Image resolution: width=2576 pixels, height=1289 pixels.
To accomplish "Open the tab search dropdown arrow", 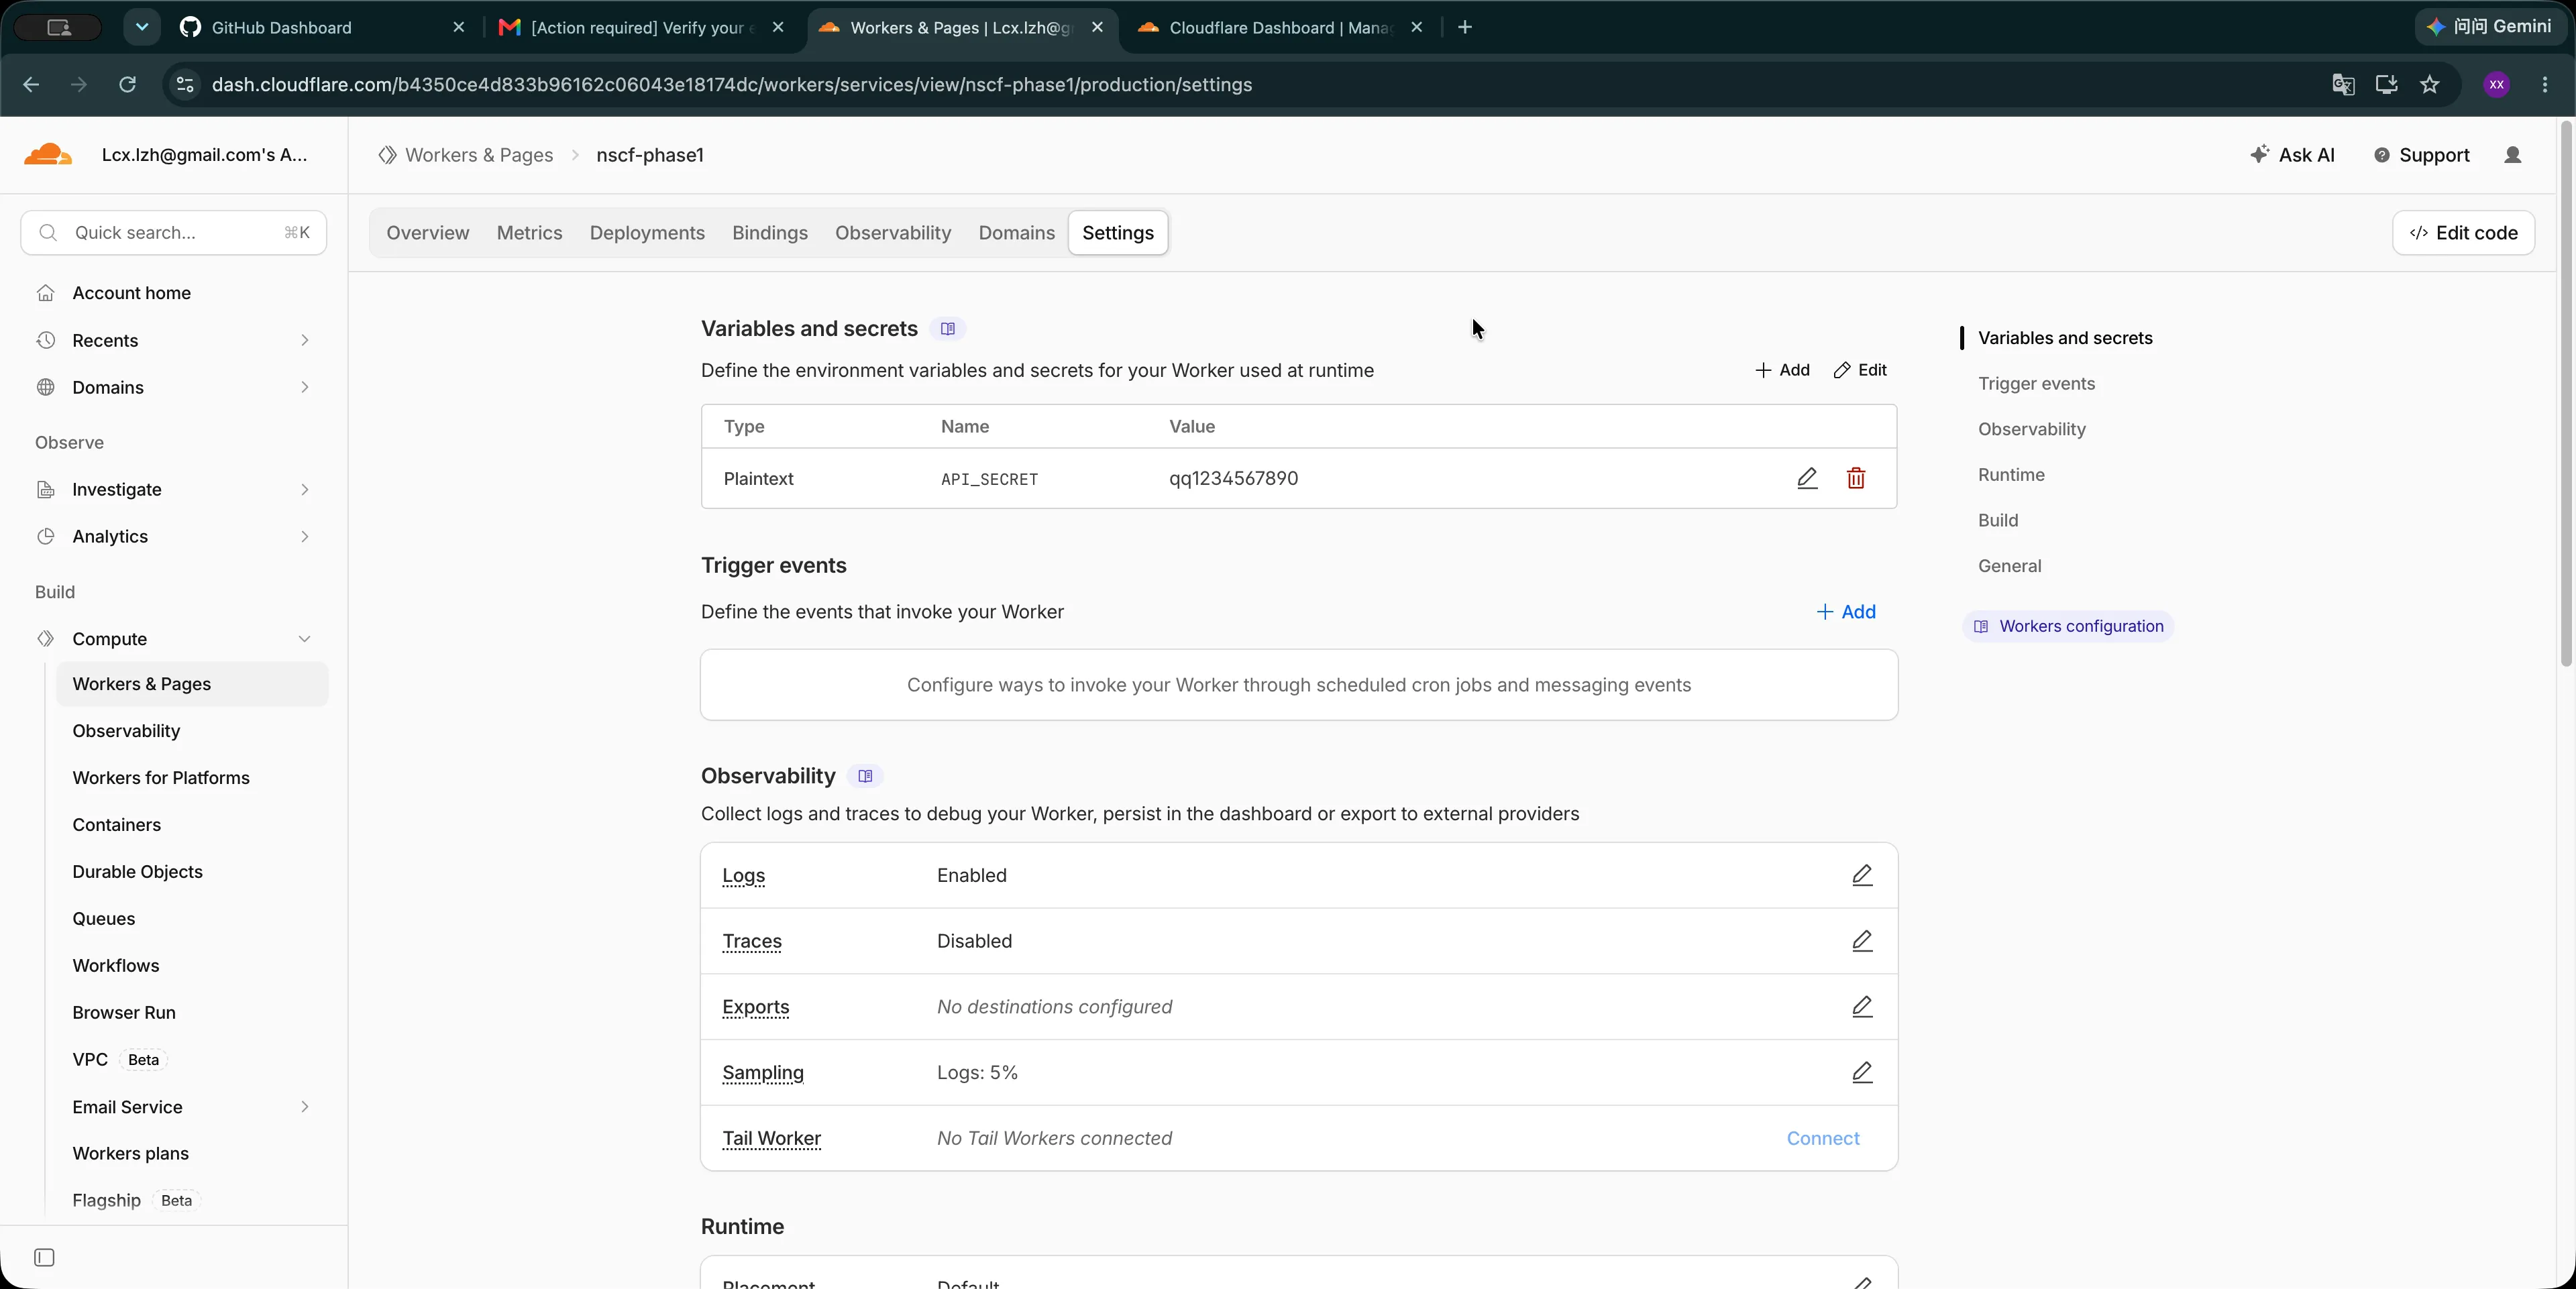I will point(142,27).
